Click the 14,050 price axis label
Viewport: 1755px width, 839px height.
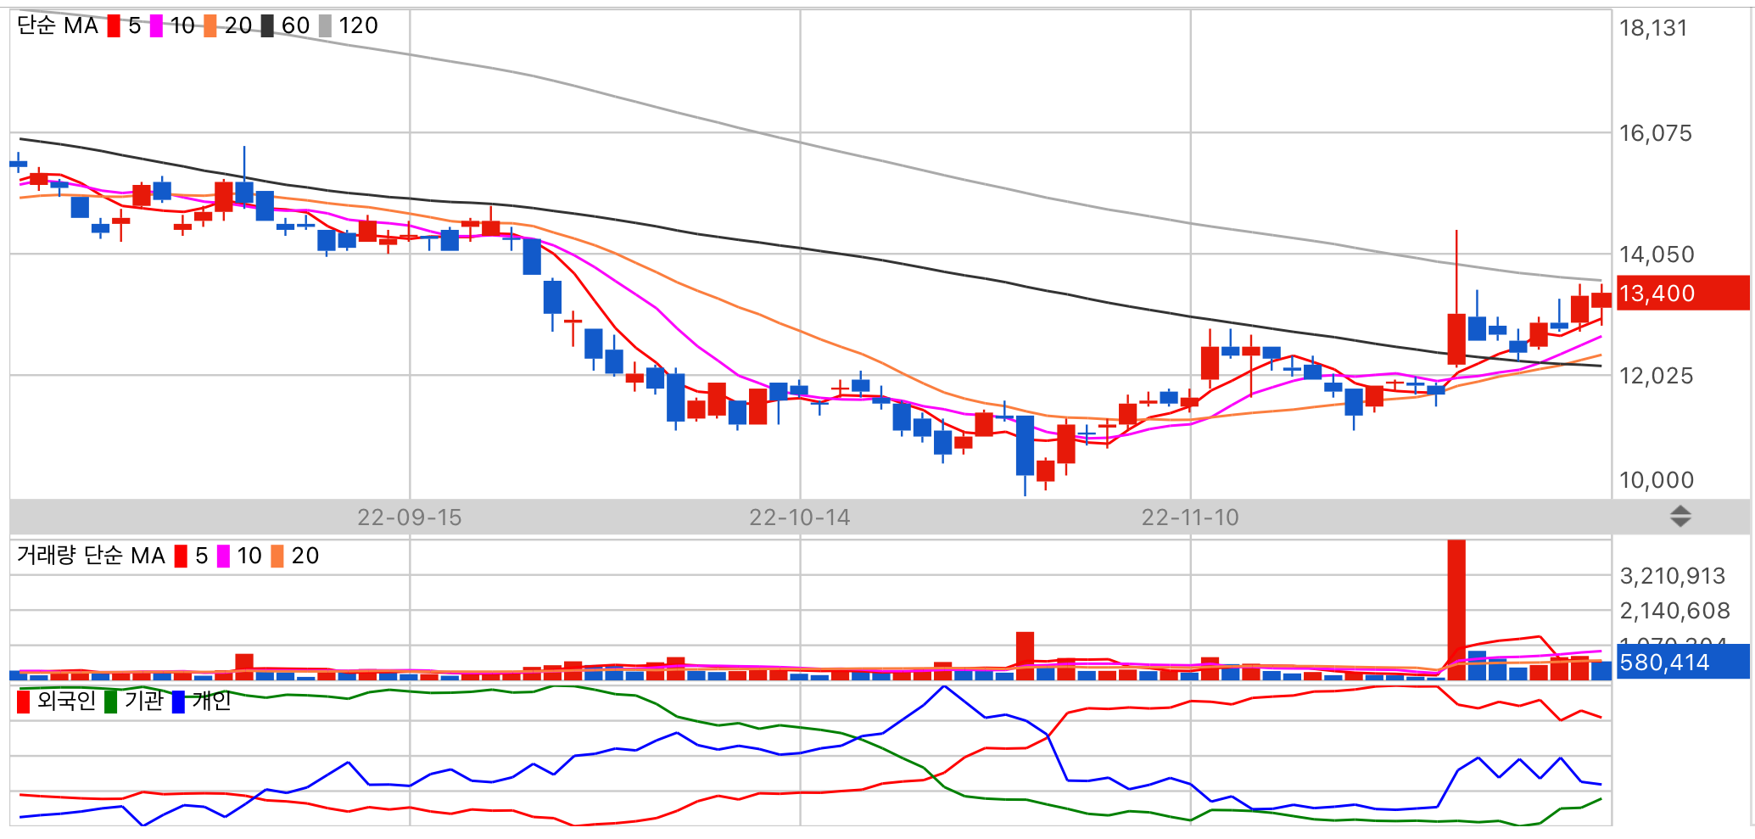click(1657, 254)
